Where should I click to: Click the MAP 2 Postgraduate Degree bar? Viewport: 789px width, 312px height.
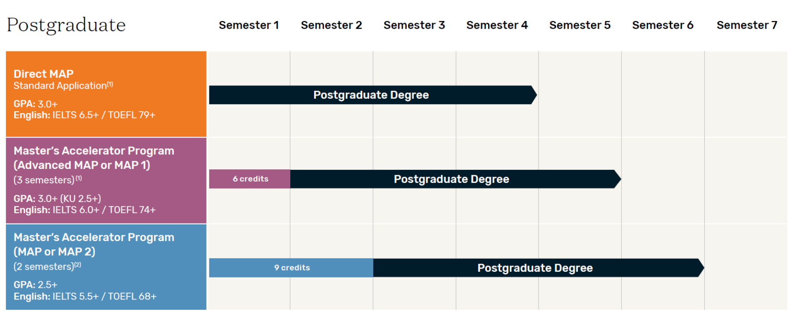click(539, 268)
